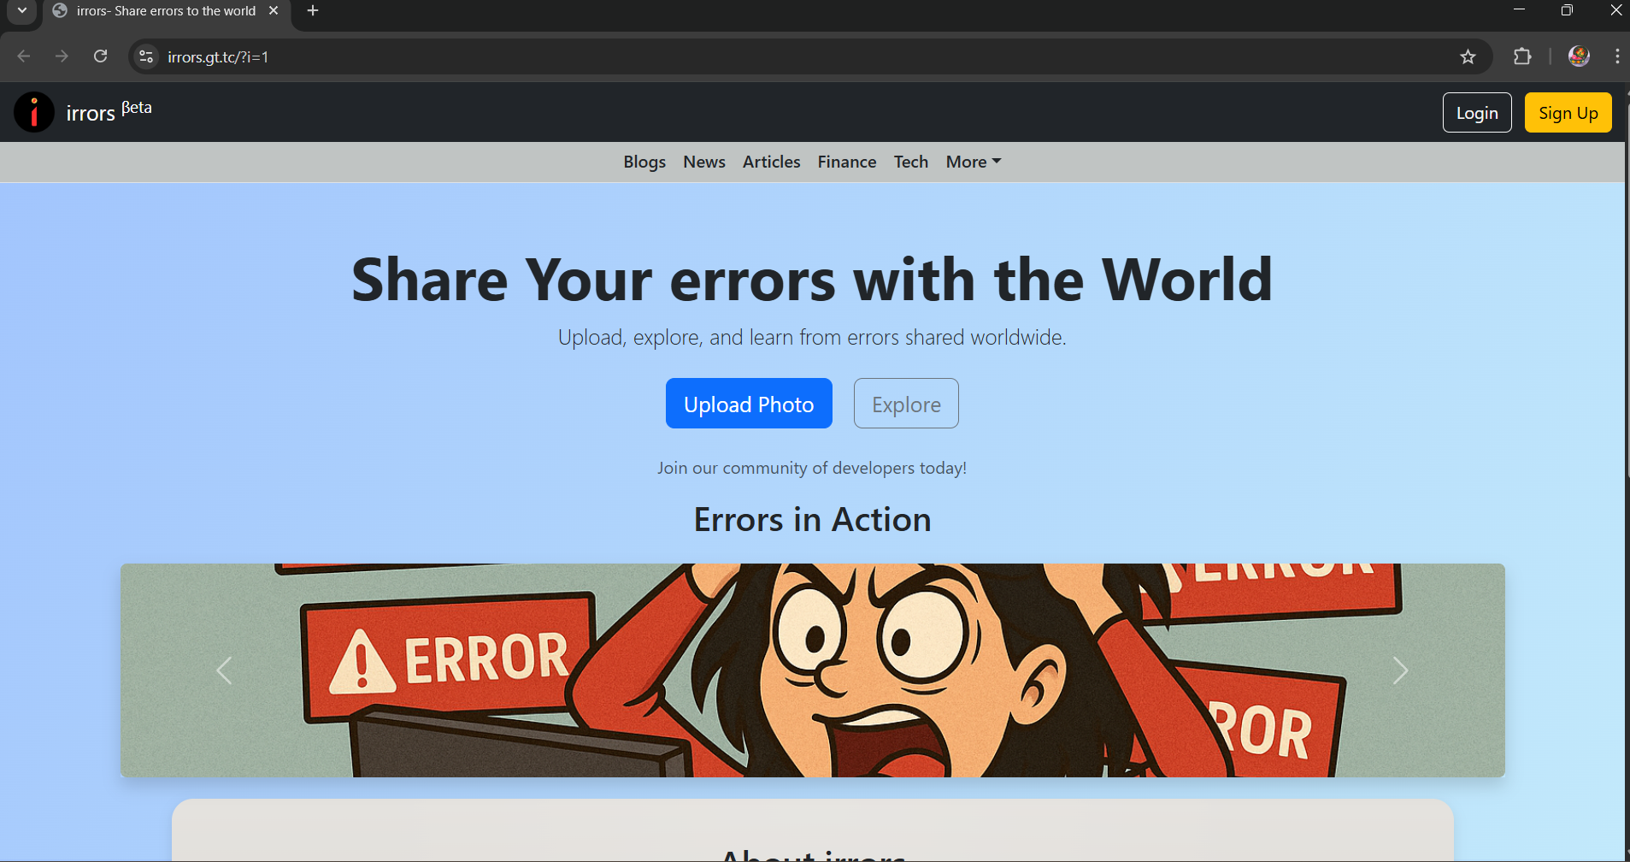The height and width of the screenshot is (862, 1630).
Task: Click the irrors brand name link
Action: 91,114
